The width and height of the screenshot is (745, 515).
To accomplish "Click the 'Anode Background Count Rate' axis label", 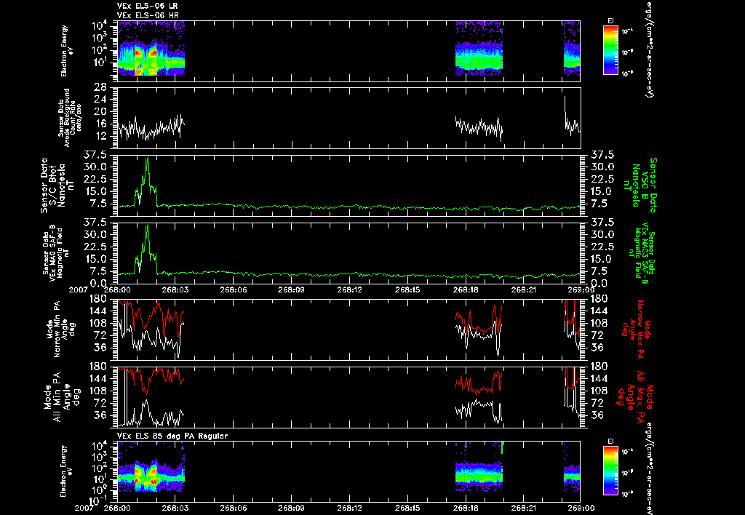I will [x=70, y=118].
